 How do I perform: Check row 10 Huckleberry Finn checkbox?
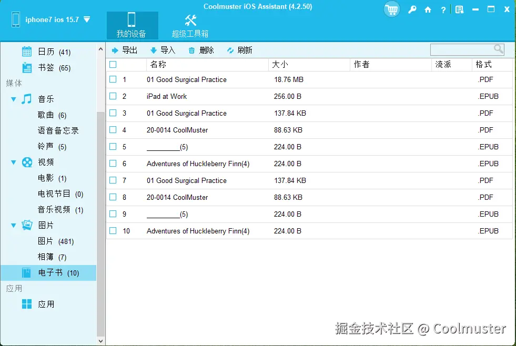(x=113, y=230)
